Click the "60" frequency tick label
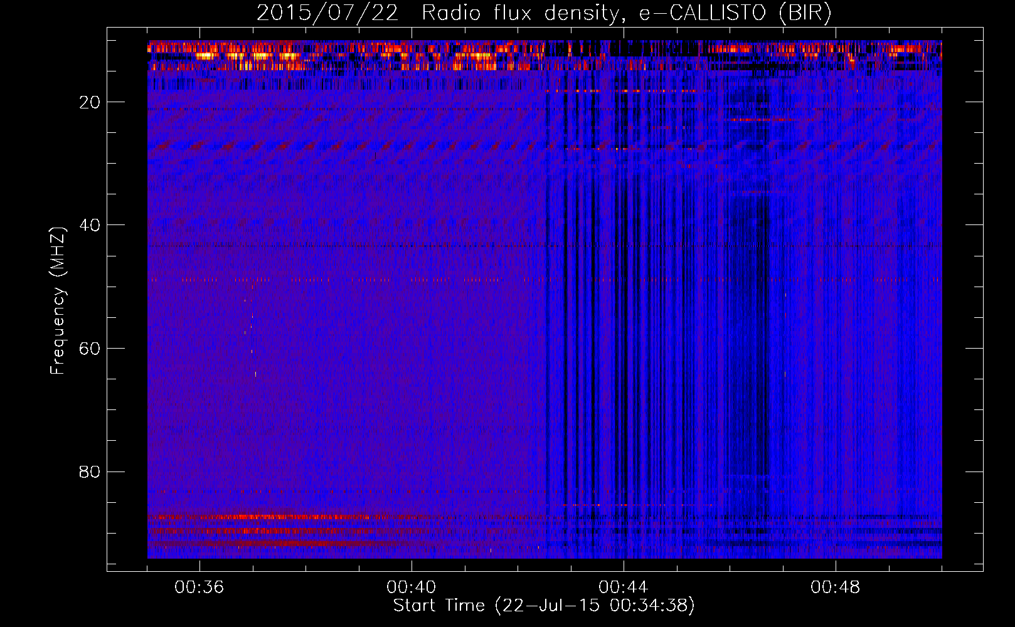The height and width of the screenshot is (627, 1015). pyautogui.click(x=90, y=349)
